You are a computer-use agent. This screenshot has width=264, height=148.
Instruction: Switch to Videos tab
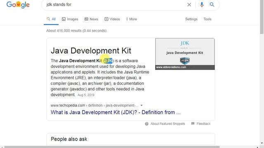112,19
